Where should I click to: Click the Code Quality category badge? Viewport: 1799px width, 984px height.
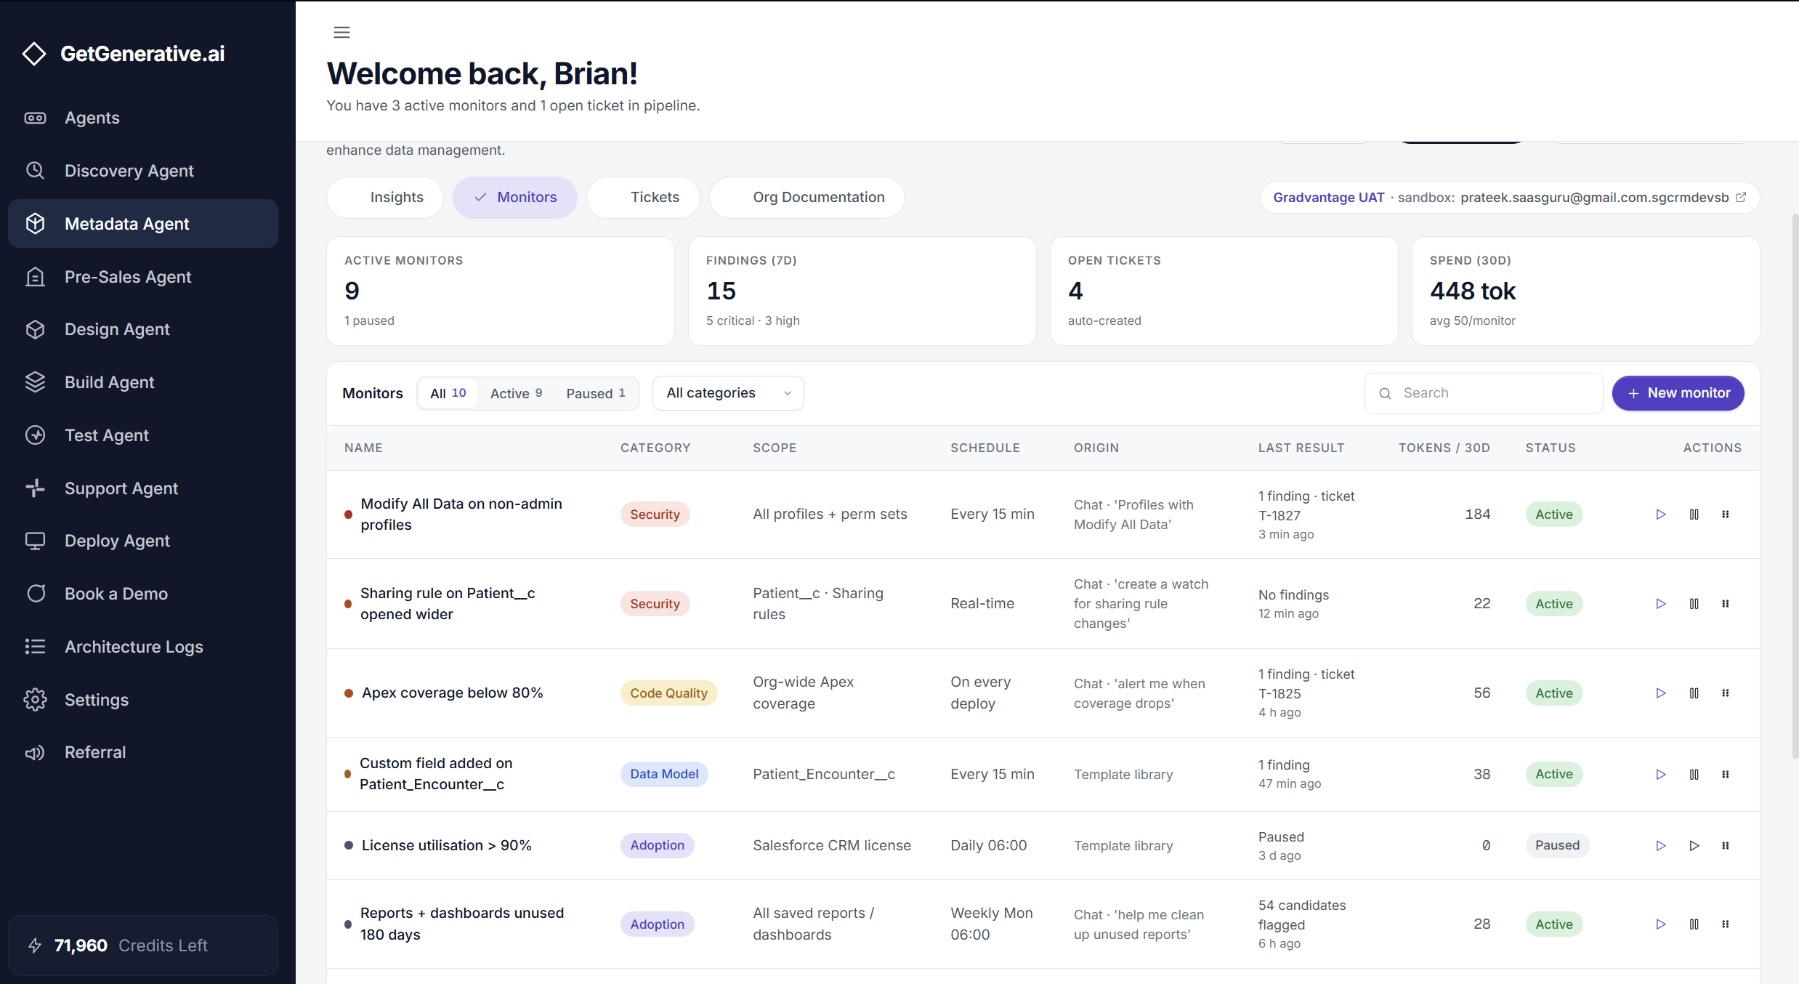point(668,693)
